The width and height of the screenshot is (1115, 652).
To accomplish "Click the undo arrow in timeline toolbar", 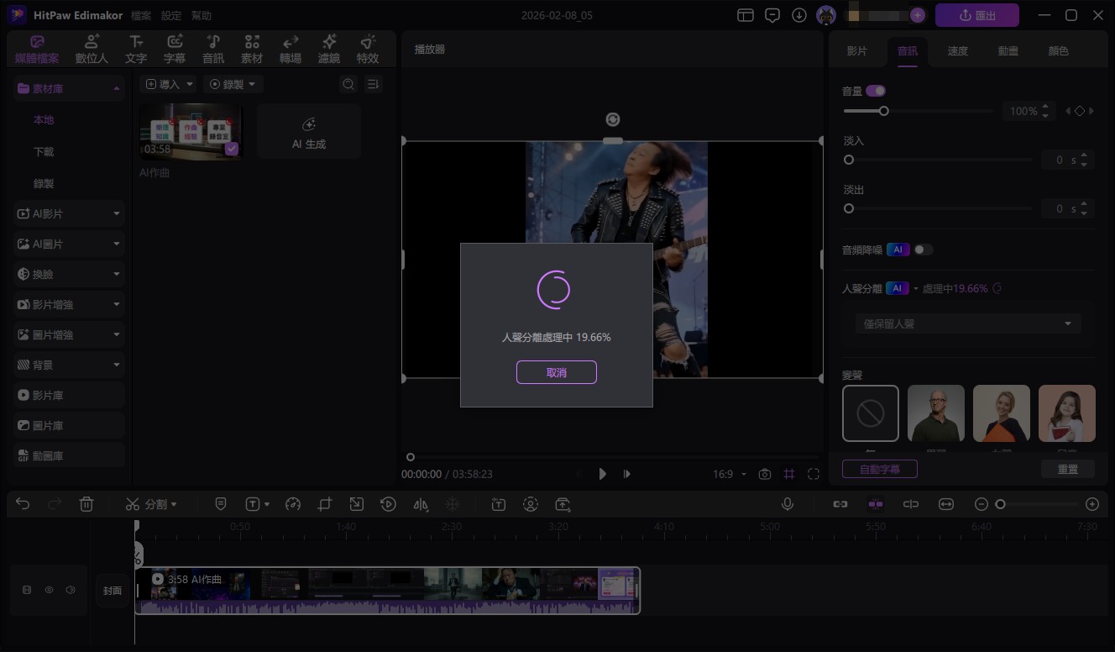I will coord(23,504).
